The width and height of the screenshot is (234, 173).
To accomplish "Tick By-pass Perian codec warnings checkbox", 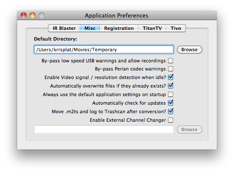I will (x=171, y=69).
